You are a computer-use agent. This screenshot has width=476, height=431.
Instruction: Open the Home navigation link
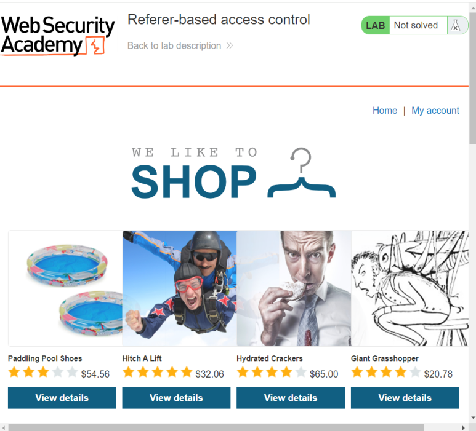[x=385, y=110]
